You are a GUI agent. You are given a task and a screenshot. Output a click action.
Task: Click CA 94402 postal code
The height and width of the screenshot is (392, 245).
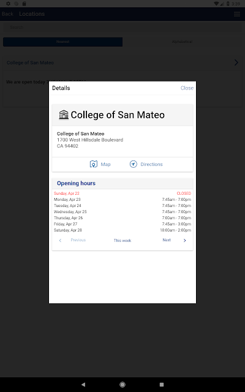coord(67,146)
